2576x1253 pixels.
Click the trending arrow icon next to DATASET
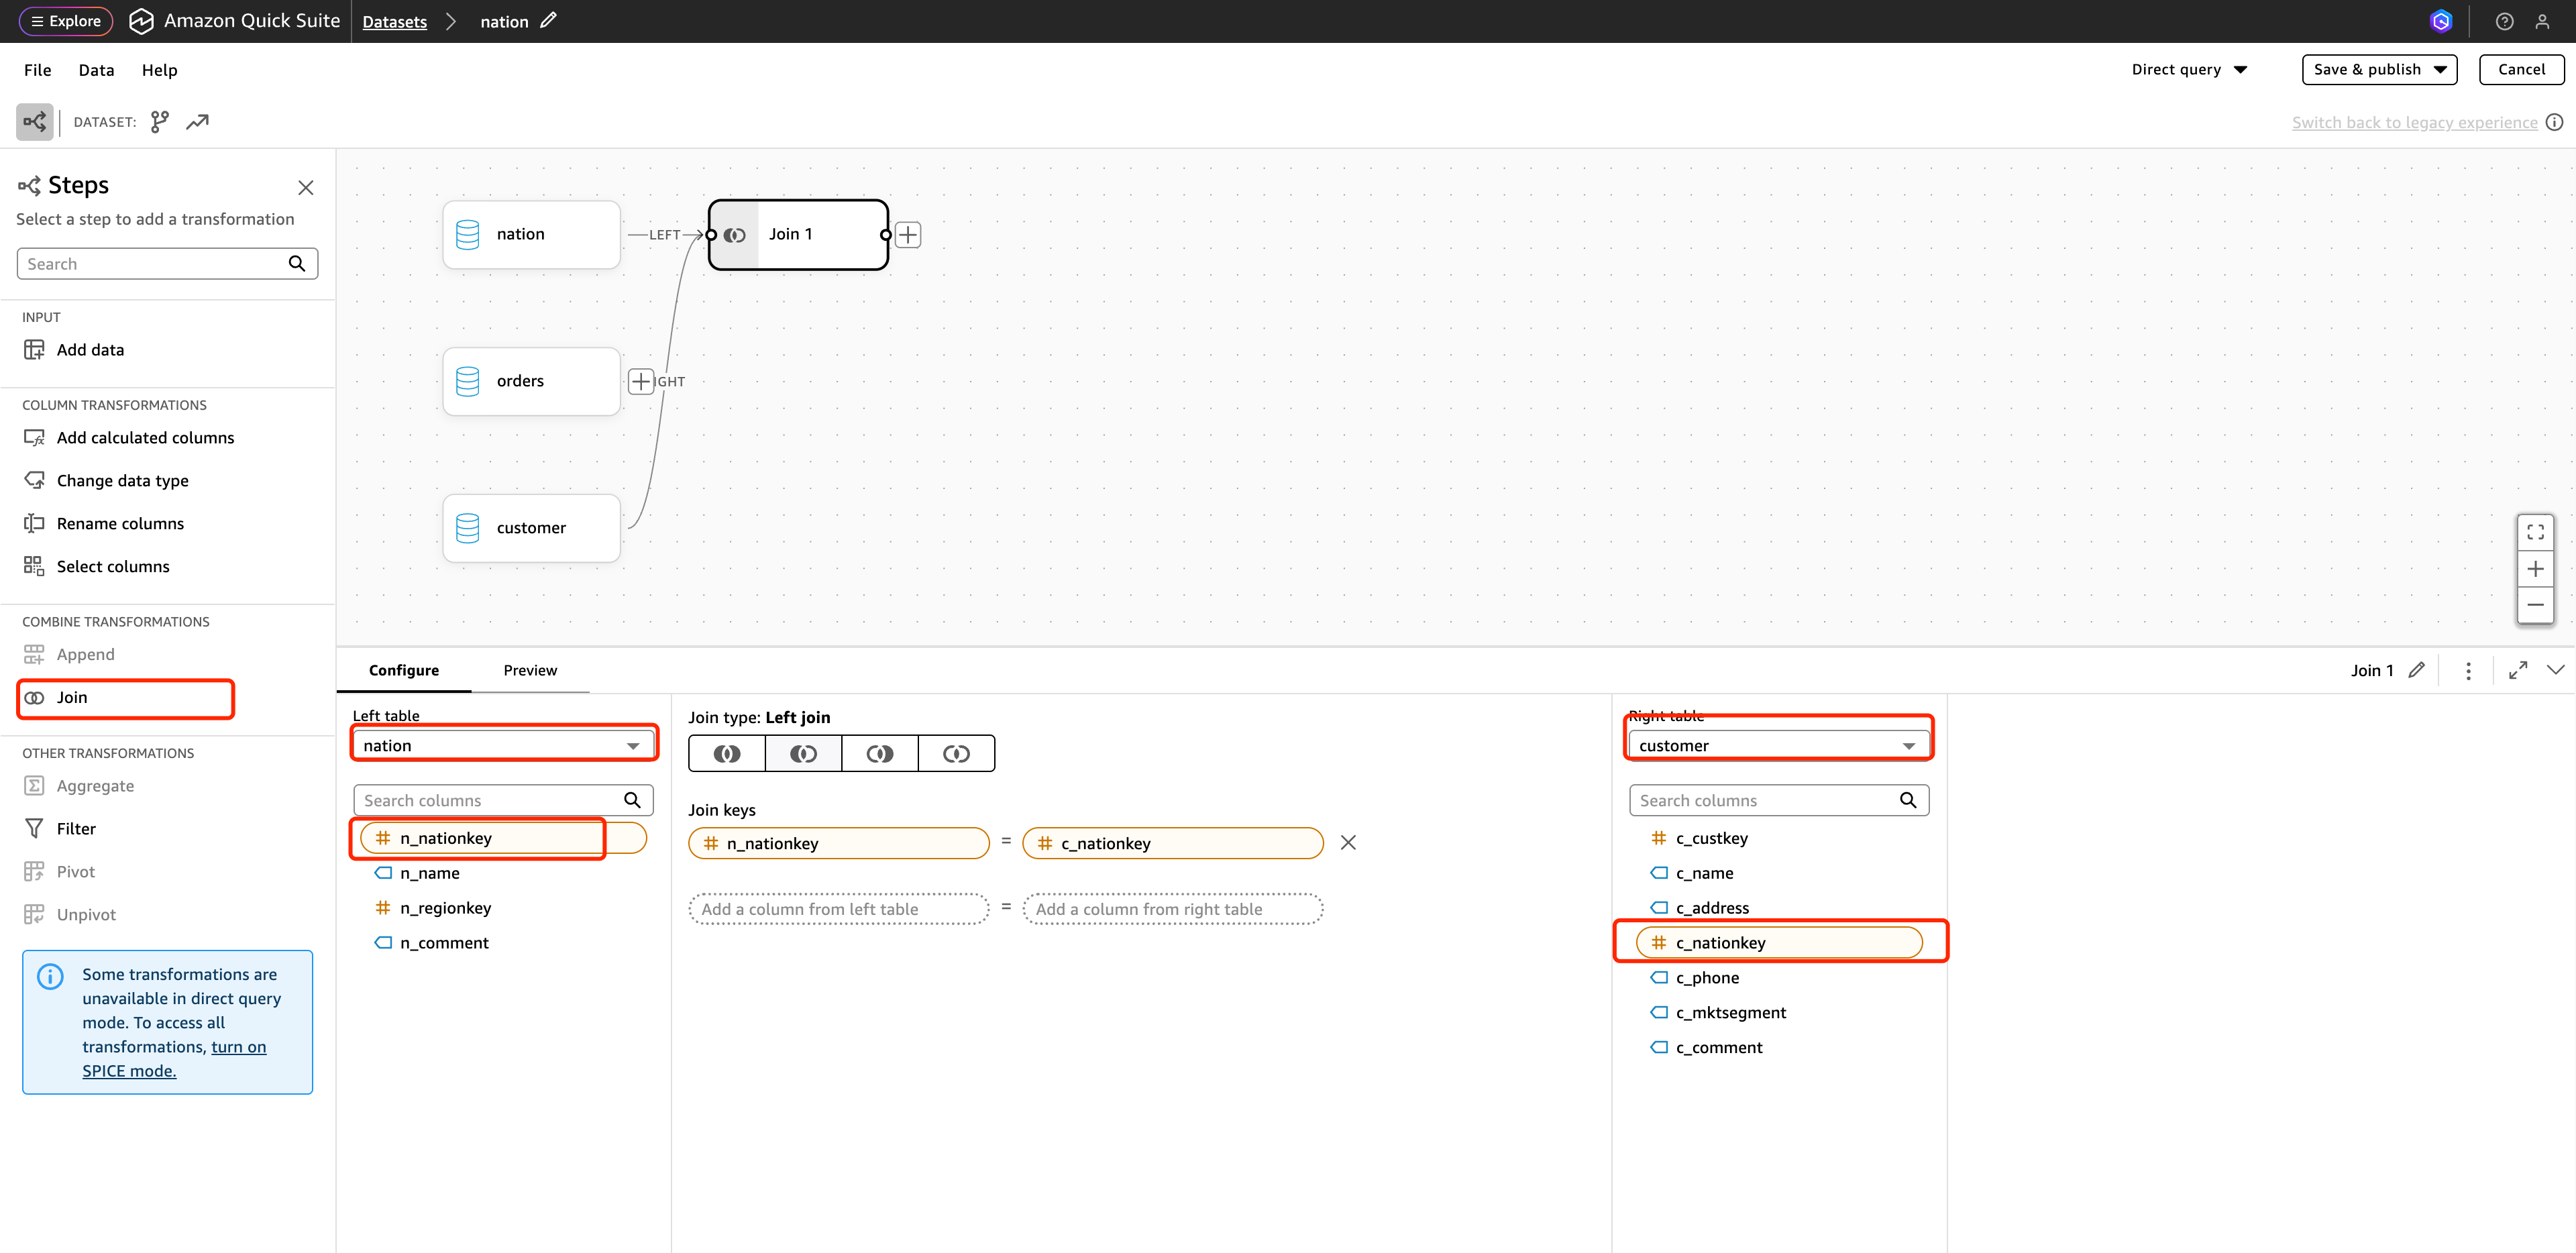click(x=198, y=122)
